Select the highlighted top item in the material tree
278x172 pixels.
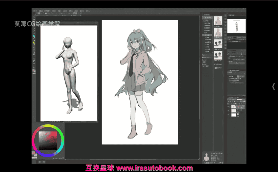207,18
